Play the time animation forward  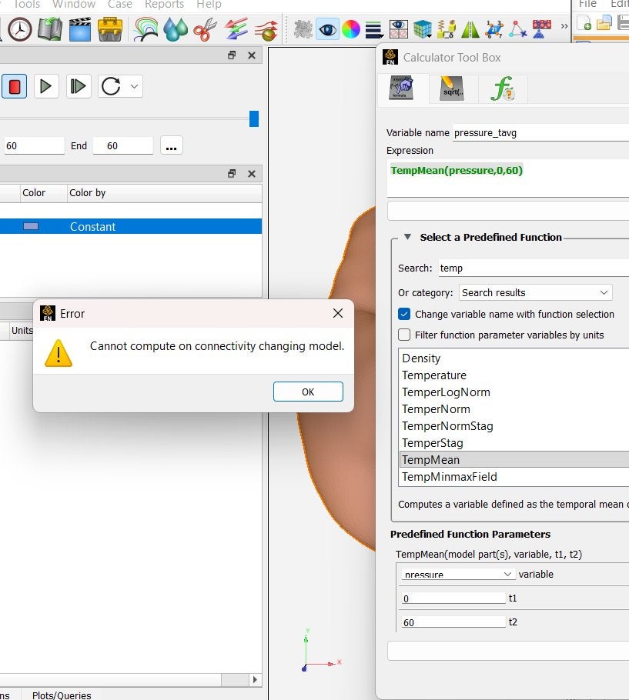[x=46, y=86]
